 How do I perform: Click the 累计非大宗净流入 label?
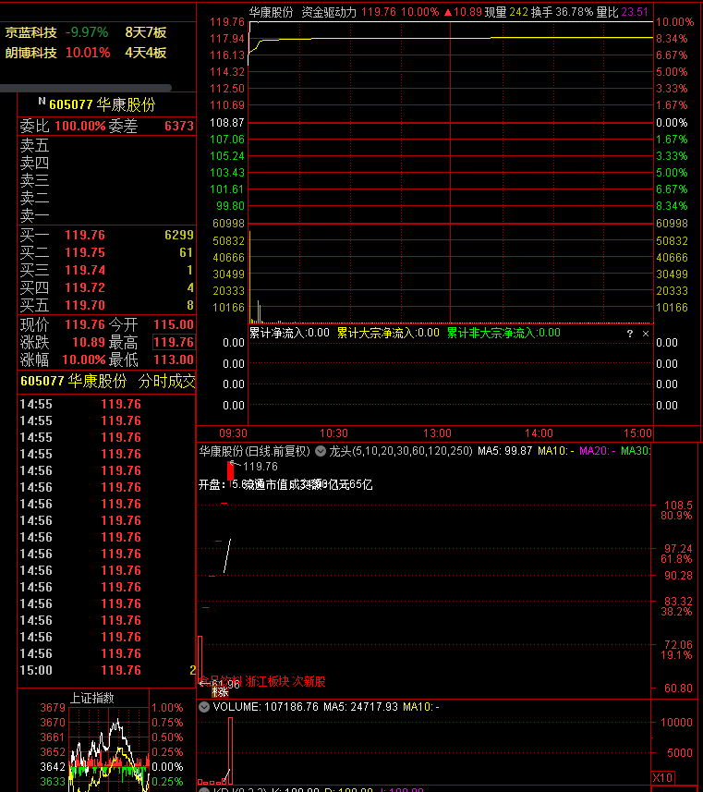point(503,333)
